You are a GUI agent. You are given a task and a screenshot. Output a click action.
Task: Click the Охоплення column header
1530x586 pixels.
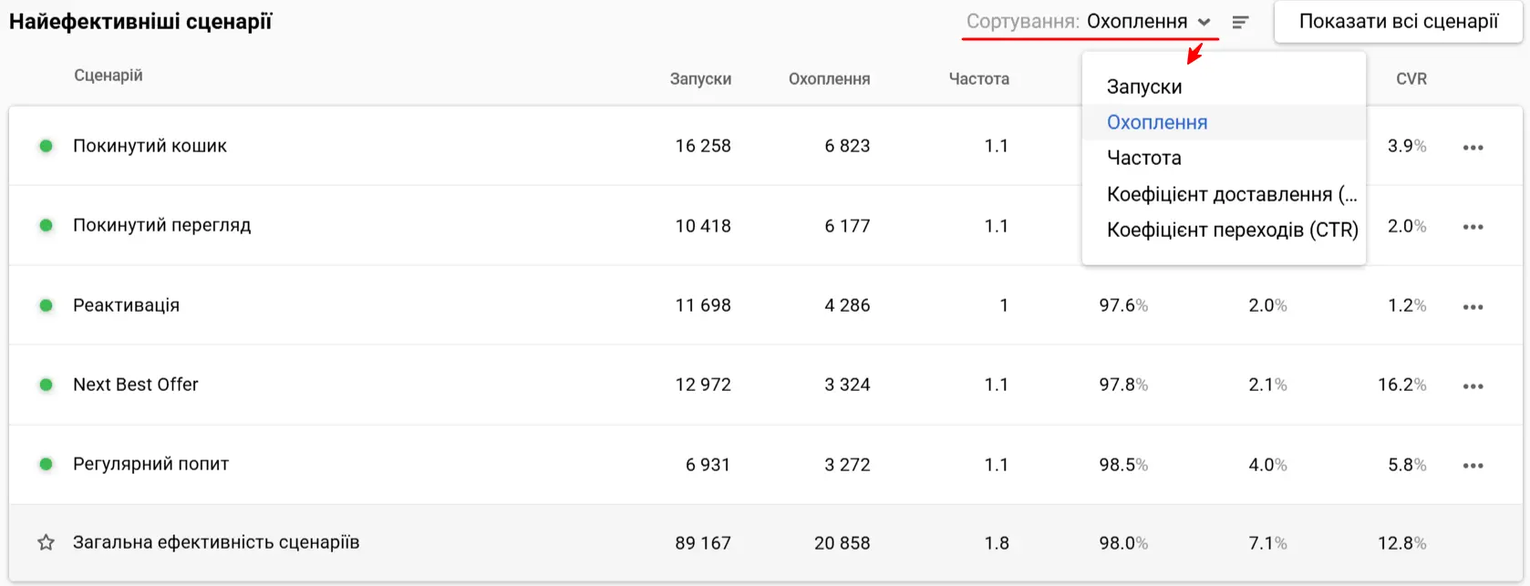[829, 78]
